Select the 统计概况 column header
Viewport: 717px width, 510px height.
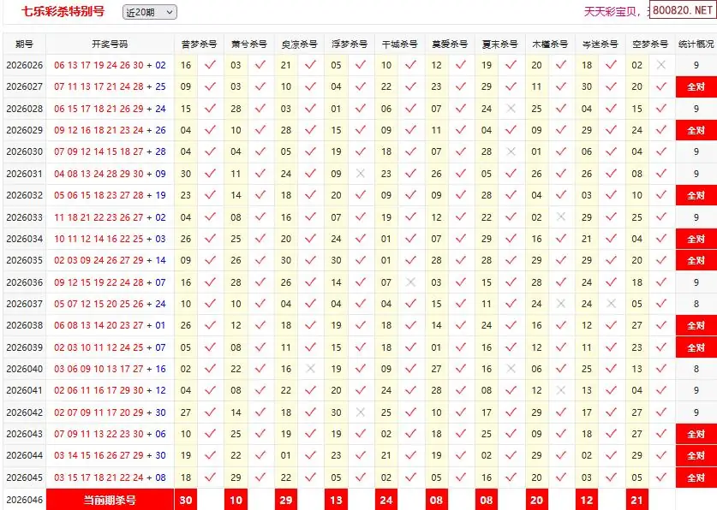[x=696, y=44]
